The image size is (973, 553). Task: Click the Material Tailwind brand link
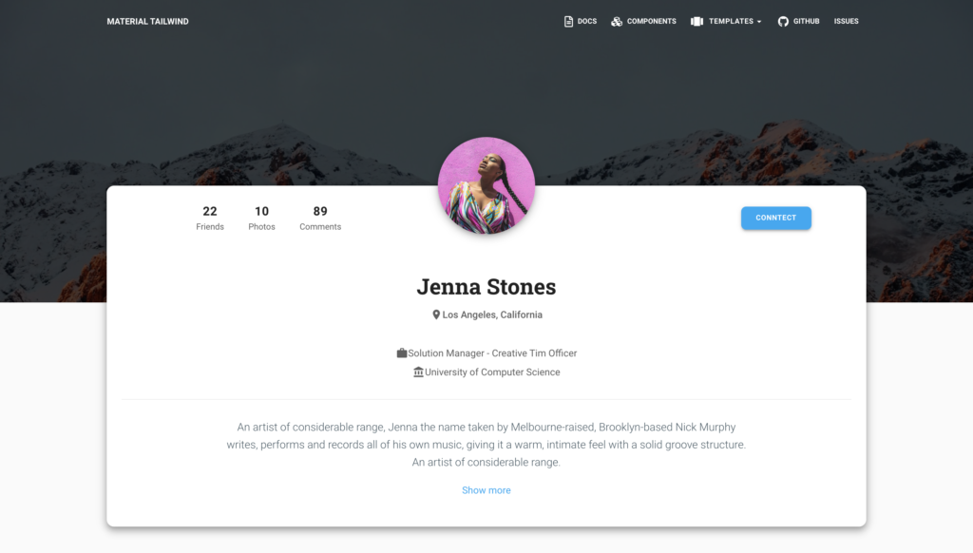(x=147, y=21)
